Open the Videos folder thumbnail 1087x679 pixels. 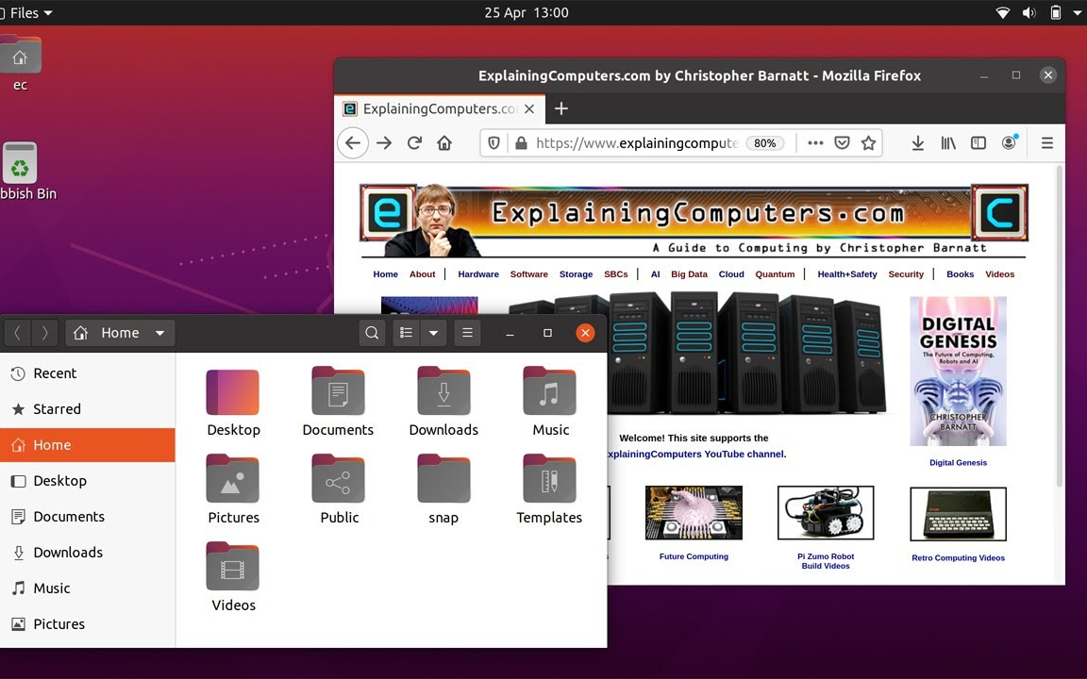[233, 567]
